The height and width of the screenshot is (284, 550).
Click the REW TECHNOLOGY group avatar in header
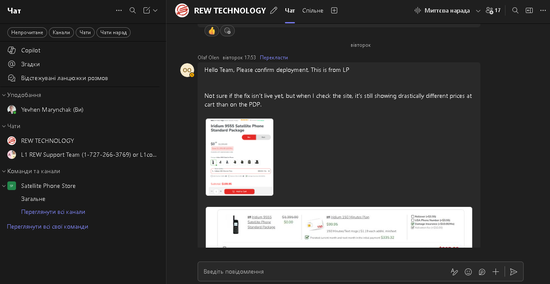click(182, 10)
